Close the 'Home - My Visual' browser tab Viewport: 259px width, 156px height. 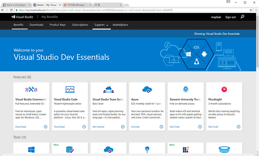coord(60,5)
